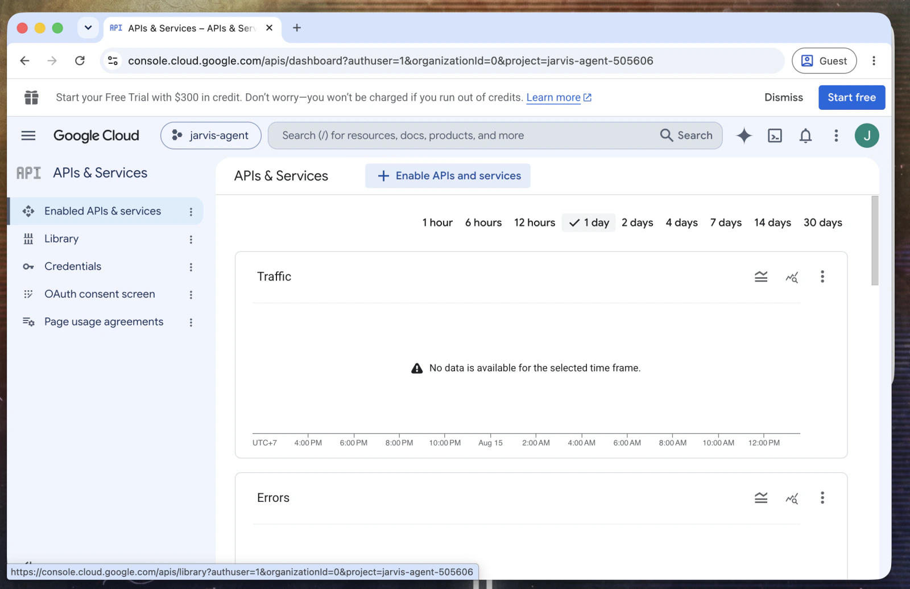
Task: Select the 1 day time range
Action: (x=589, y=223)
